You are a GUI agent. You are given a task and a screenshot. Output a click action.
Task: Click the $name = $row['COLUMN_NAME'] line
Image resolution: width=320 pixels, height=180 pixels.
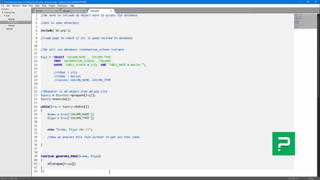point(70,114)
